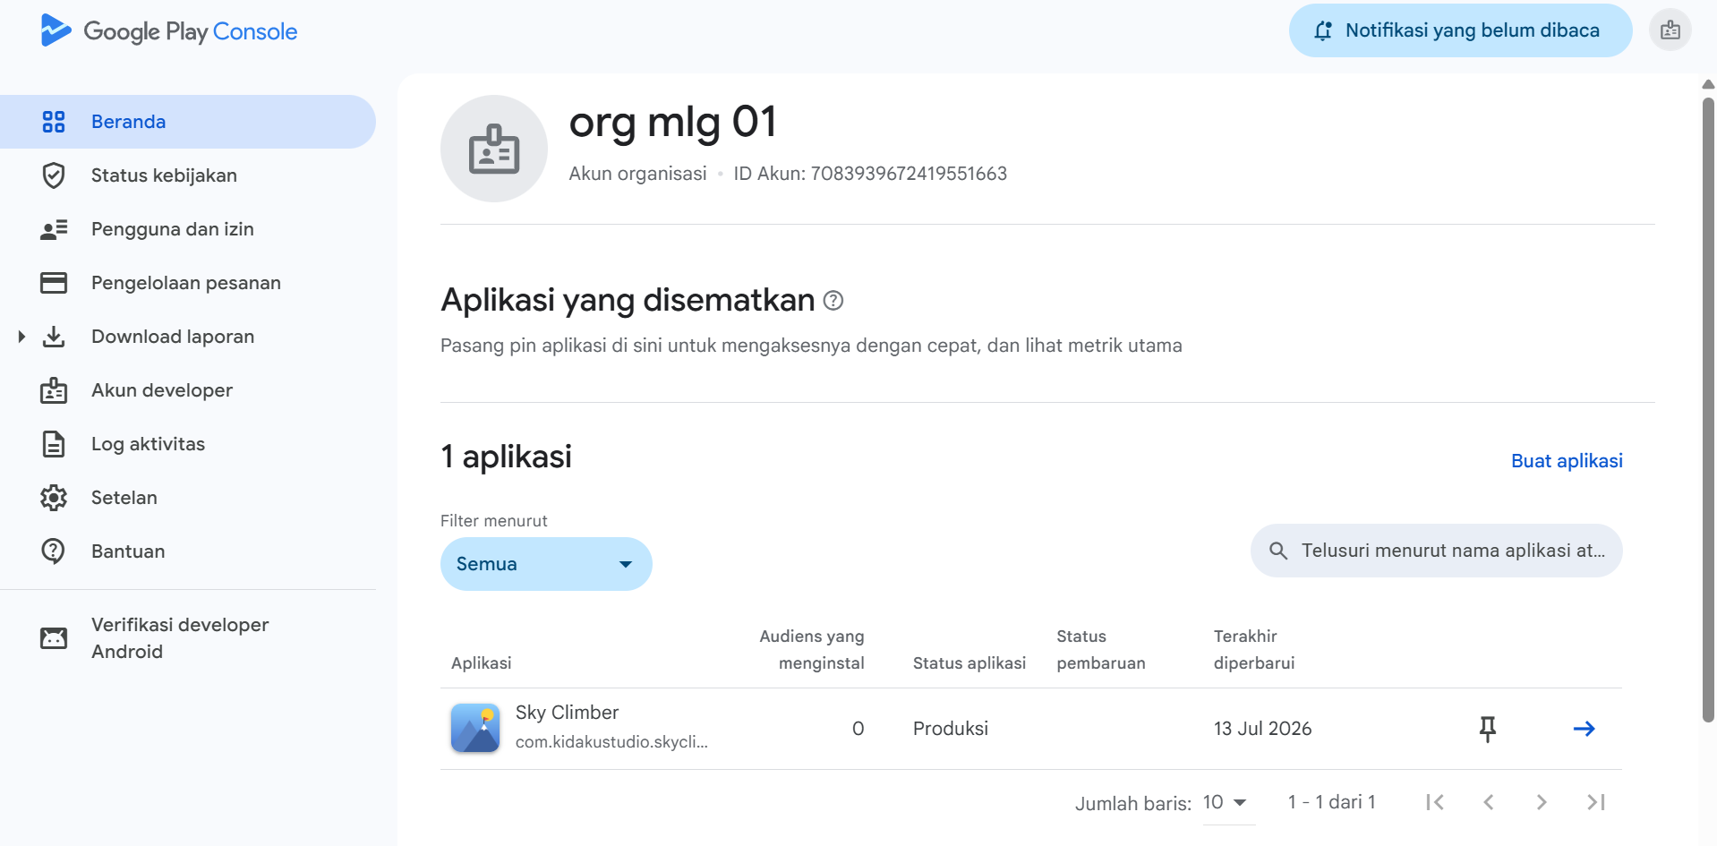Click the Log aktivitas document icon
1717x846 pixels.
54,444
